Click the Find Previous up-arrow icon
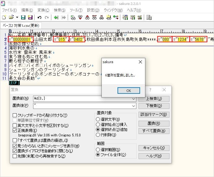This screenshot has width=214, height=177. tap(87, 17)
